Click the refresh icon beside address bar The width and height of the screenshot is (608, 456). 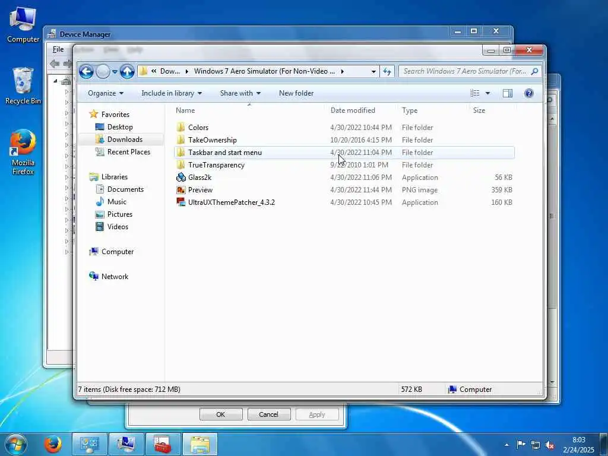coord(387,71)
